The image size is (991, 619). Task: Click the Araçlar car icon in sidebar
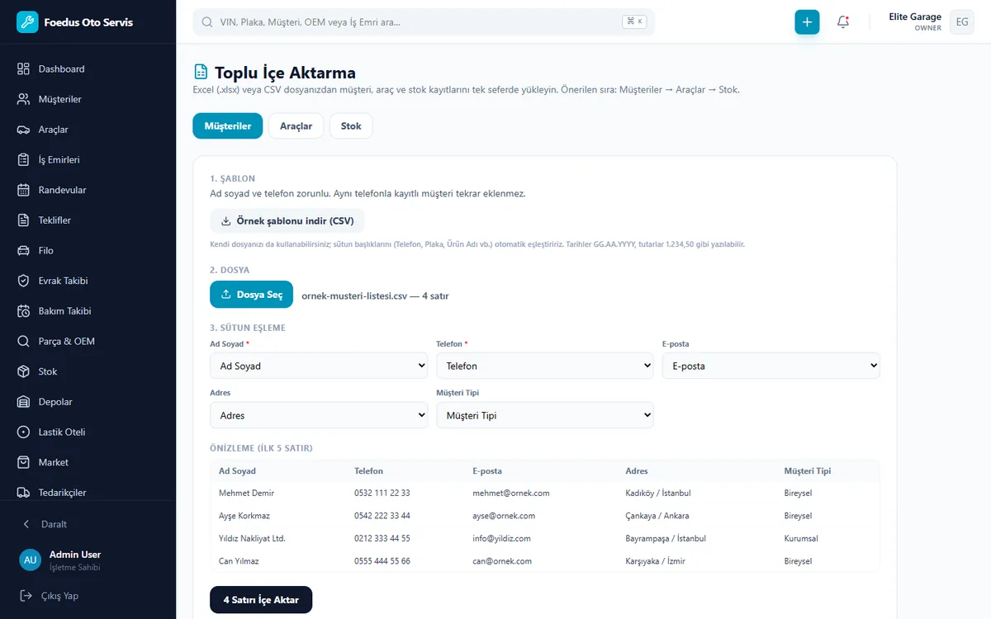23,130
